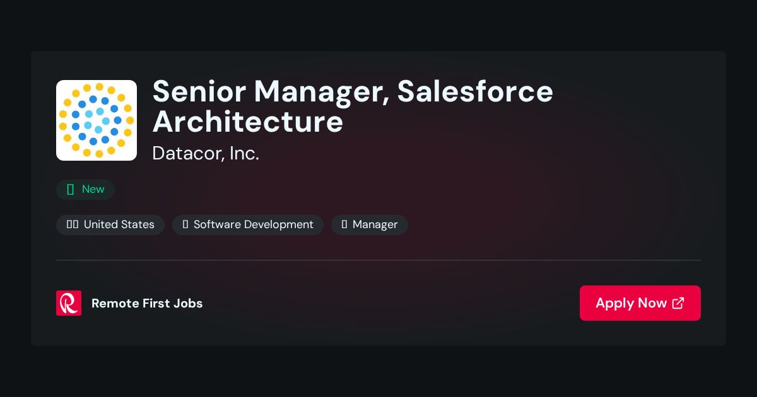Click the green New label text
This screenshot has width=757, height=397.
click(93, 189)
